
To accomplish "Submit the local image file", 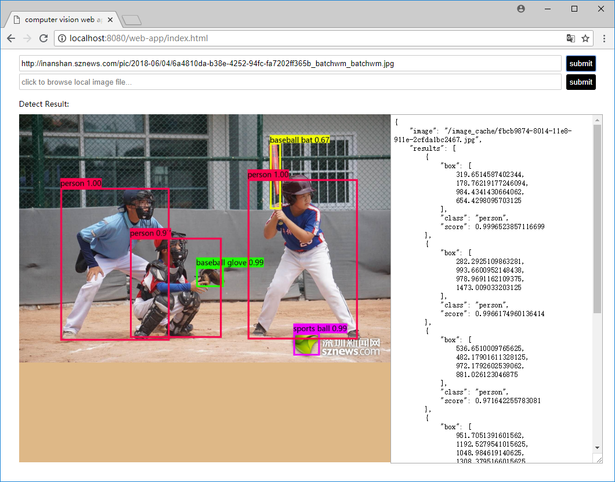I will [581, 82].
